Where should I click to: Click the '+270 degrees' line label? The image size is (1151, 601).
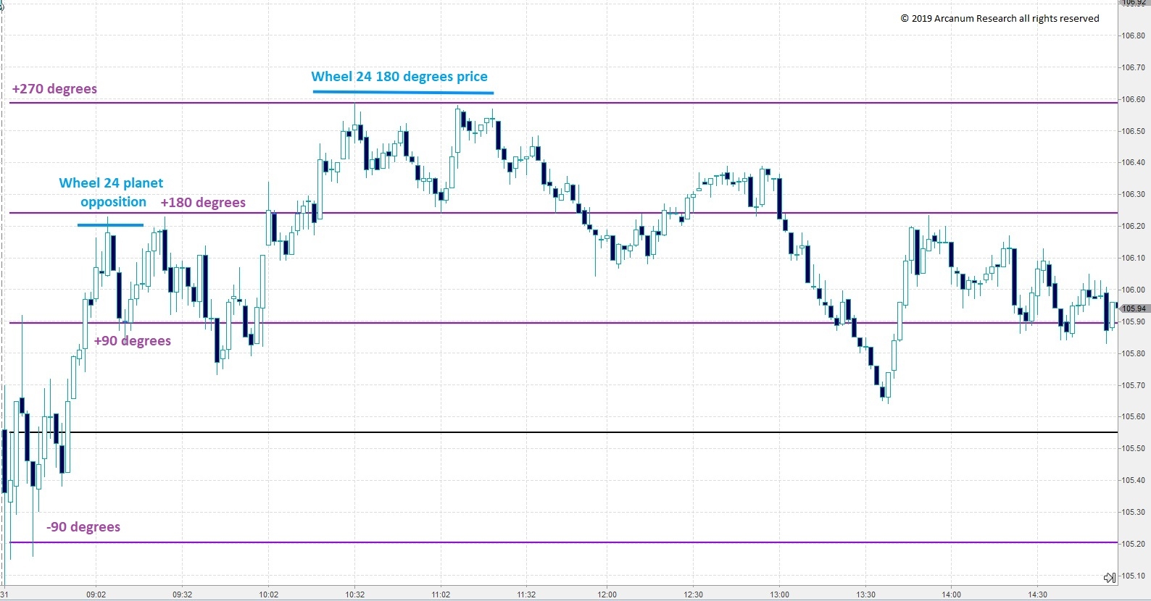(54, 89)
